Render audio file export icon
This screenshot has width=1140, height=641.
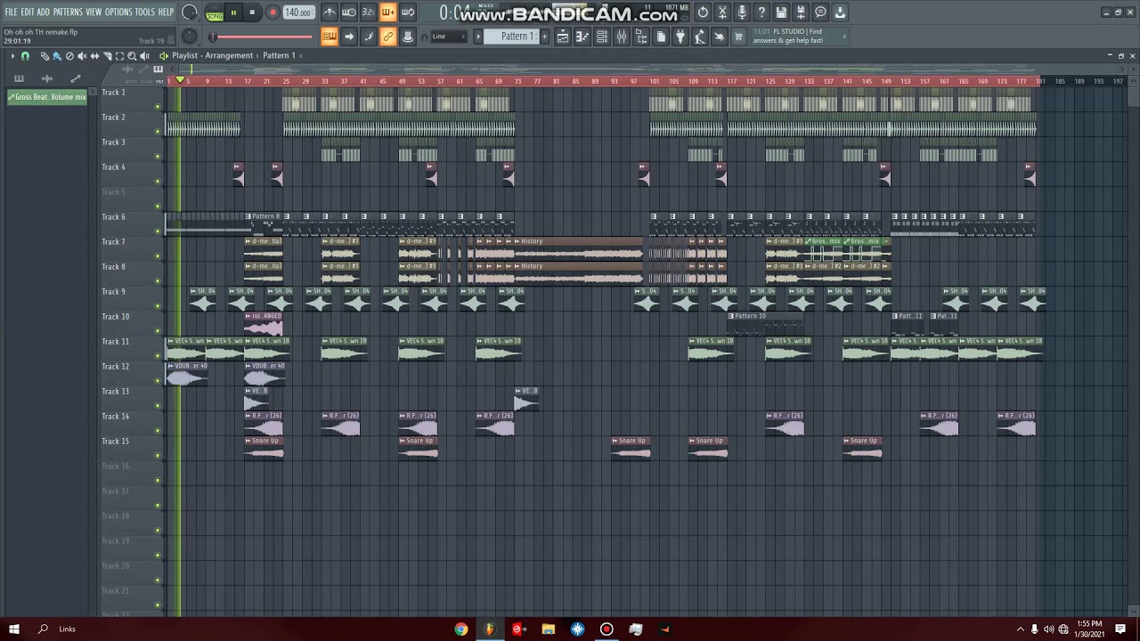[801, 12]
